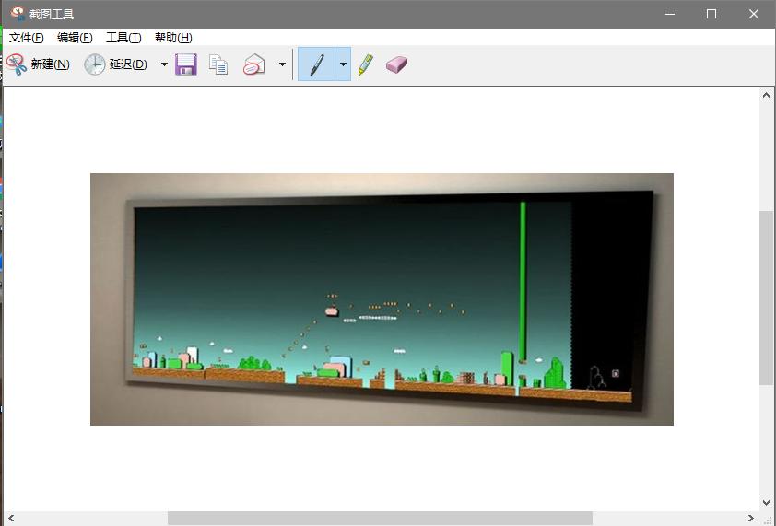Open the Pen color dropdown arrow

pyautogui.click(x=343, y=64)
